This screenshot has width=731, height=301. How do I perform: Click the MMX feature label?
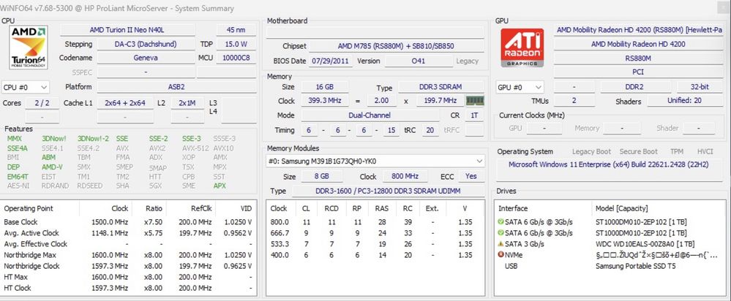[x=15, y=139]
